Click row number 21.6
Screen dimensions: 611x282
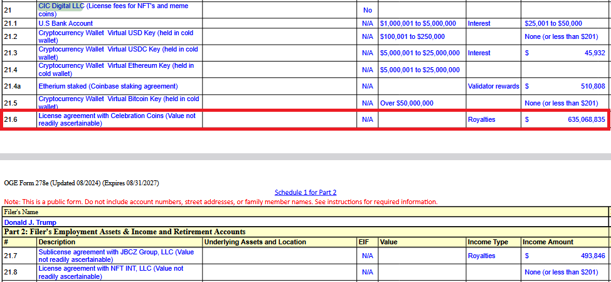click(11, 120)
